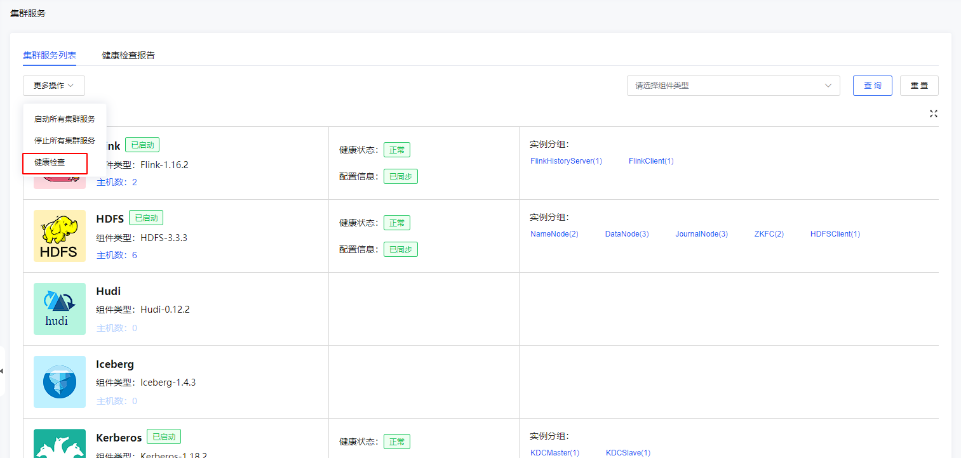This screenshot has width=961, height=458.
Task: Click the 已启动 tag beside Kerberos
Action: click(x=164, y=436)
